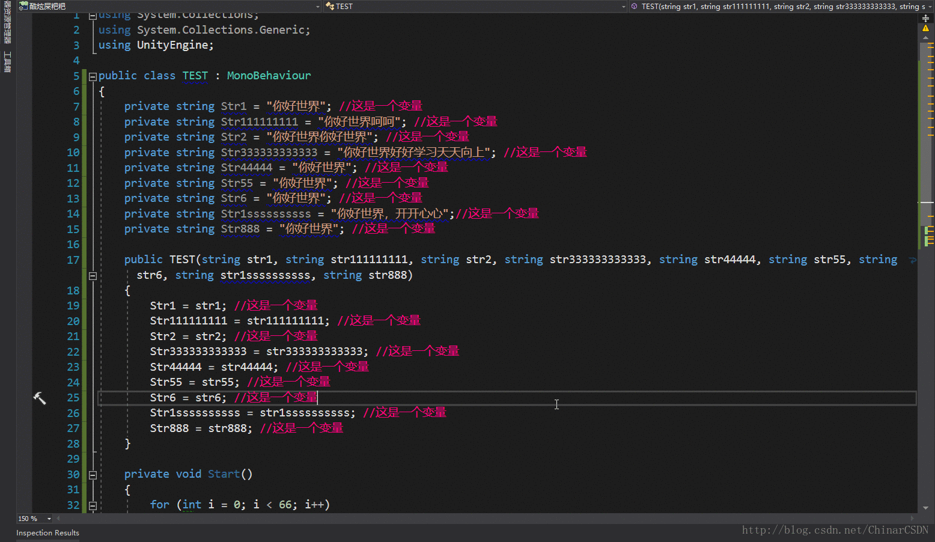935x542 pixels.
Task: Click the TEST class name on line 5
Action: pyautogui.click(x=195, y=76)
